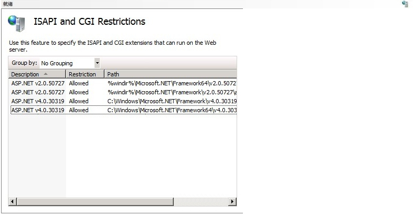
Task: Click the No Grouping combo box field
Action: [x=67, y=63]
